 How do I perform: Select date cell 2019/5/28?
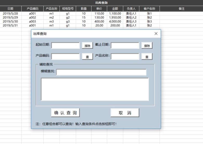pos(10,14)
